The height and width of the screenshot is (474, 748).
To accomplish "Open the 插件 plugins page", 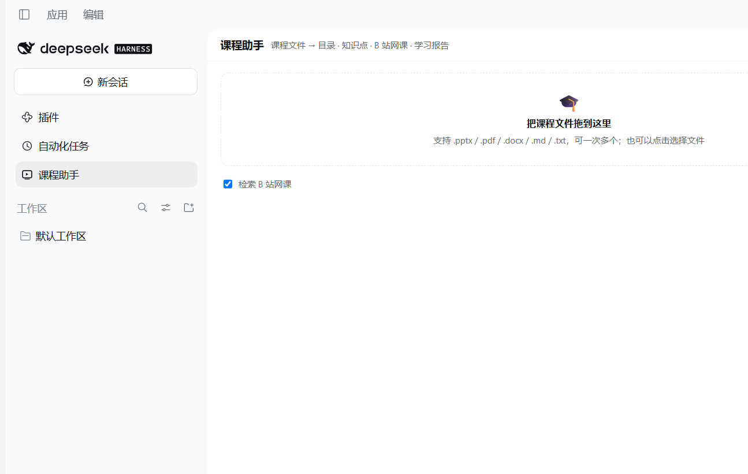I will (106, 118).
